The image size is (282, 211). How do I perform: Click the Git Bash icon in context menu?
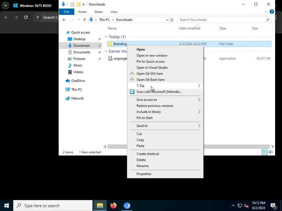(x=132, y=79)
